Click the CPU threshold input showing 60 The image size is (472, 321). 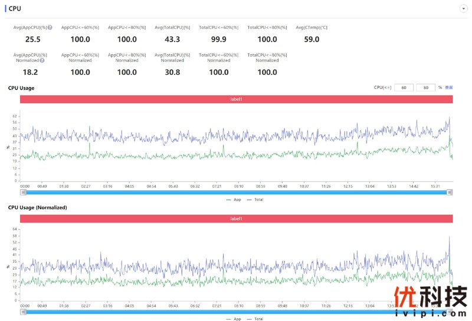click(404, 87)
